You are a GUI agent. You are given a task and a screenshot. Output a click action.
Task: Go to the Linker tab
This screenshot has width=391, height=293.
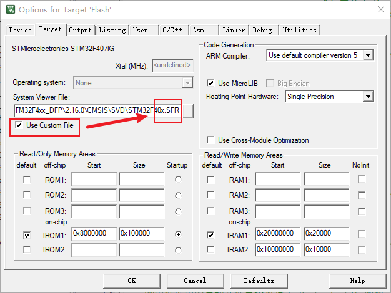(x=234, y=30)
